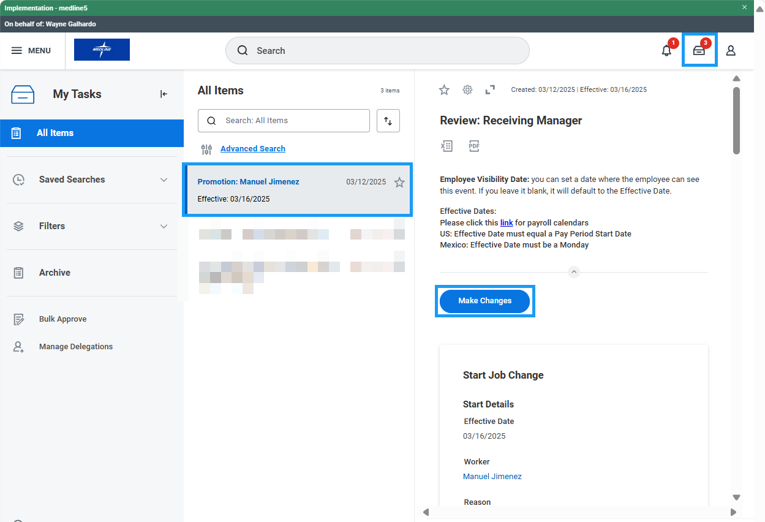This screenshot has width=765, height=522.
Task: Open the task settings gear icon
Action: point(467,90)
